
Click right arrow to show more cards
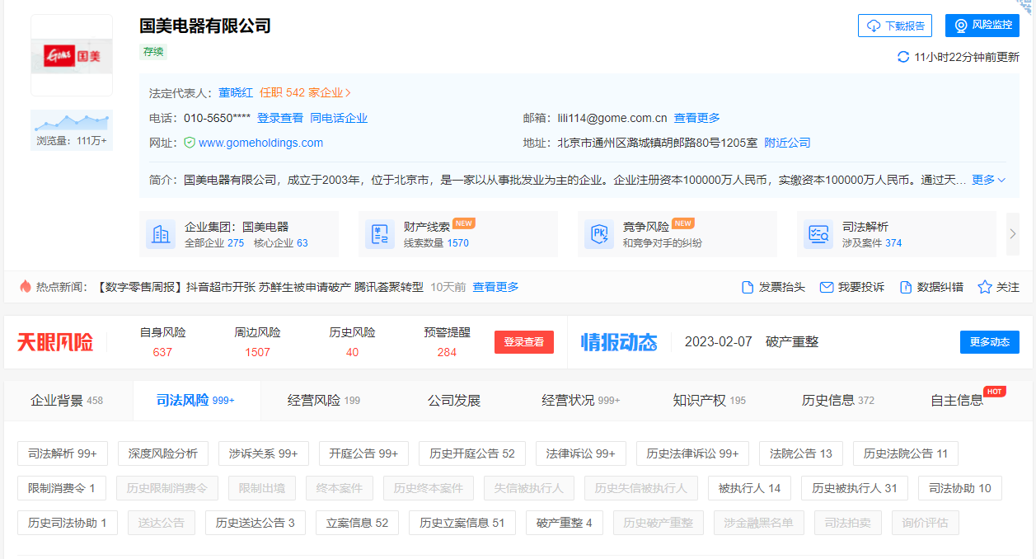click(1013, 234)
